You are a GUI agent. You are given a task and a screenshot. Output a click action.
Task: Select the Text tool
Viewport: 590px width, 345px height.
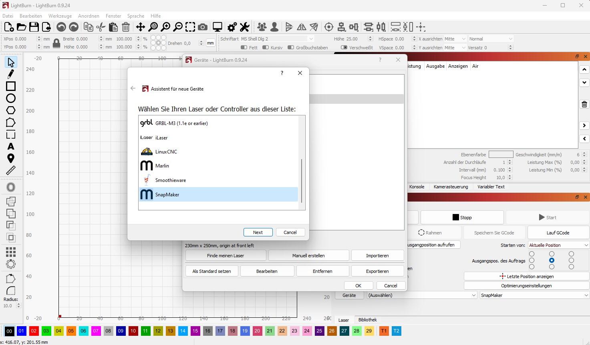click(11, 146)
